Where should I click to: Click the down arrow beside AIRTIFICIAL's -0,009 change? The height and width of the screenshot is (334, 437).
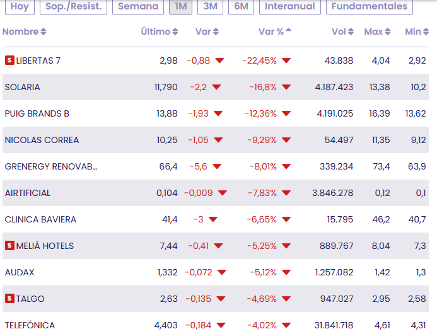point(222,193)
